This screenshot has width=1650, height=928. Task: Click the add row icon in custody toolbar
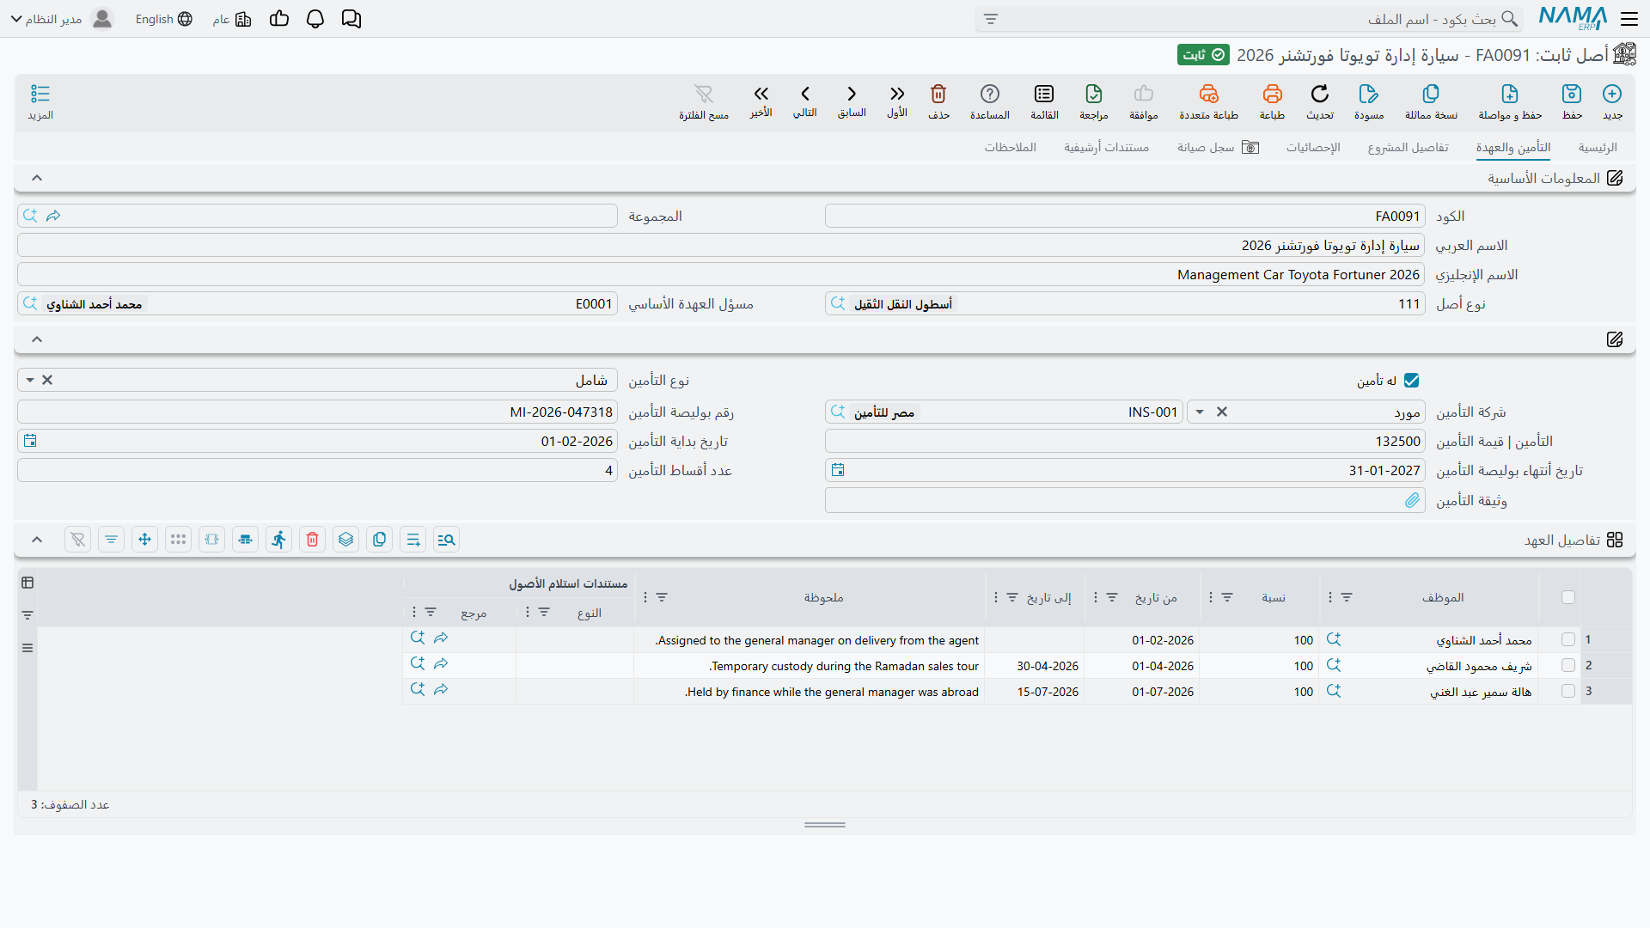[x=413, y=540]
